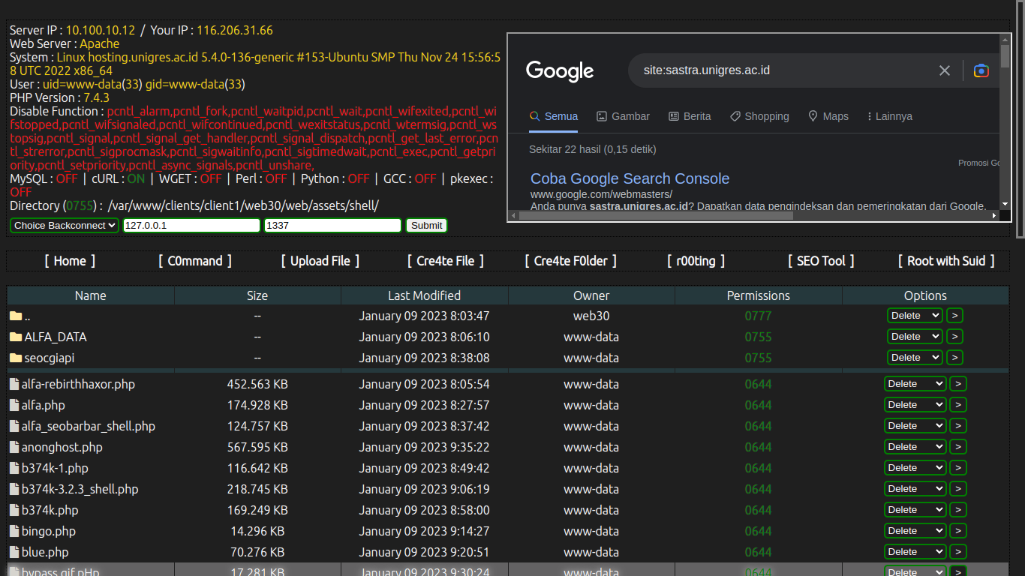Click the file icon beside alfa_seobarbar_shell.php
This screenshot has height=576, width=1025.
click(14, 426)
